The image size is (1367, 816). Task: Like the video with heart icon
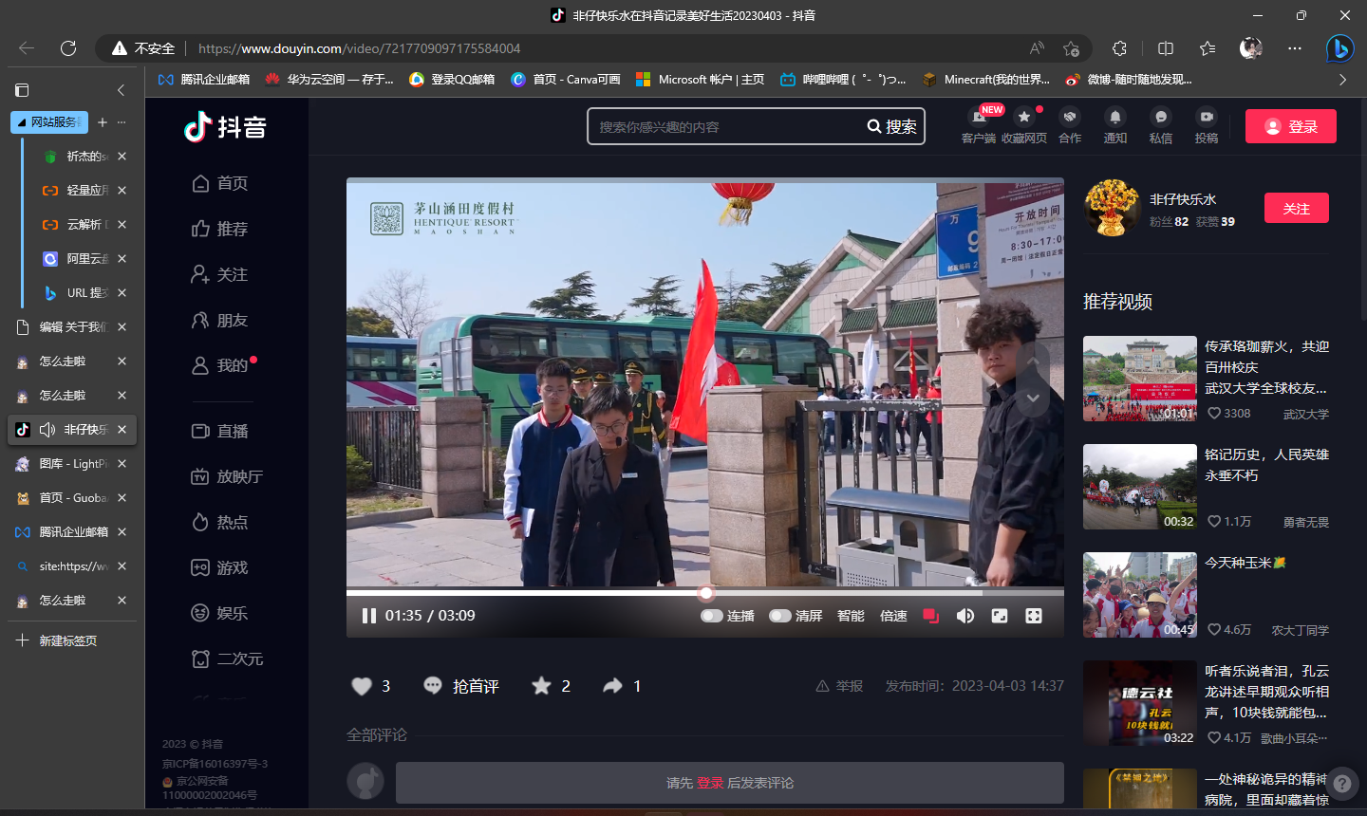coord(362,686)
